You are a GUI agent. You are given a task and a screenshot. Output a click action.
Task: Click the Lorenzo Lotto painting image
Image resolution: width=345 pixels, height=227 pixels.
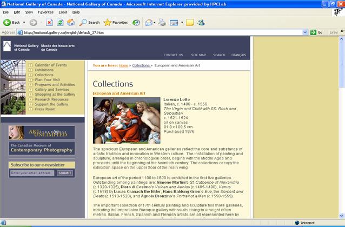pyautogui.click(x=127, y=121)
